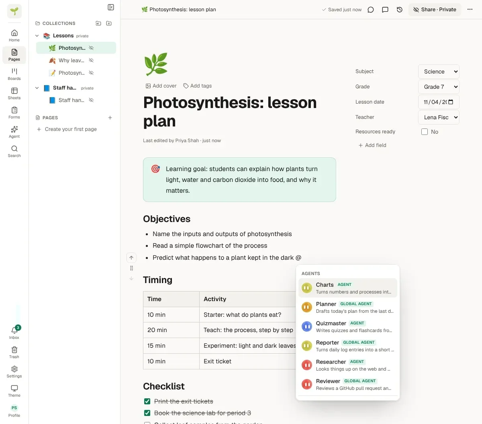The width and height of the screenshot is (482, 424).
Task: Collapse the Lessons collection
Action: 37,36
